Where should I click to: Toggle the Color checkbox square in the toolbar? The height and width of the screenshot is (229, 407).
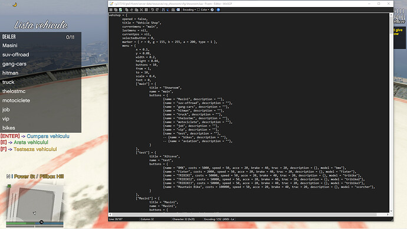(x=198, y=10)
